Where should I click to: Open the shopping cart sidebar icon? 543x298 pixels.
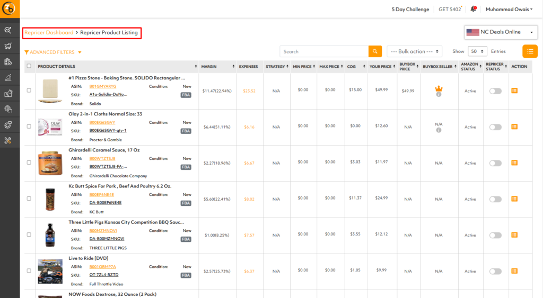tap(8, 46)
